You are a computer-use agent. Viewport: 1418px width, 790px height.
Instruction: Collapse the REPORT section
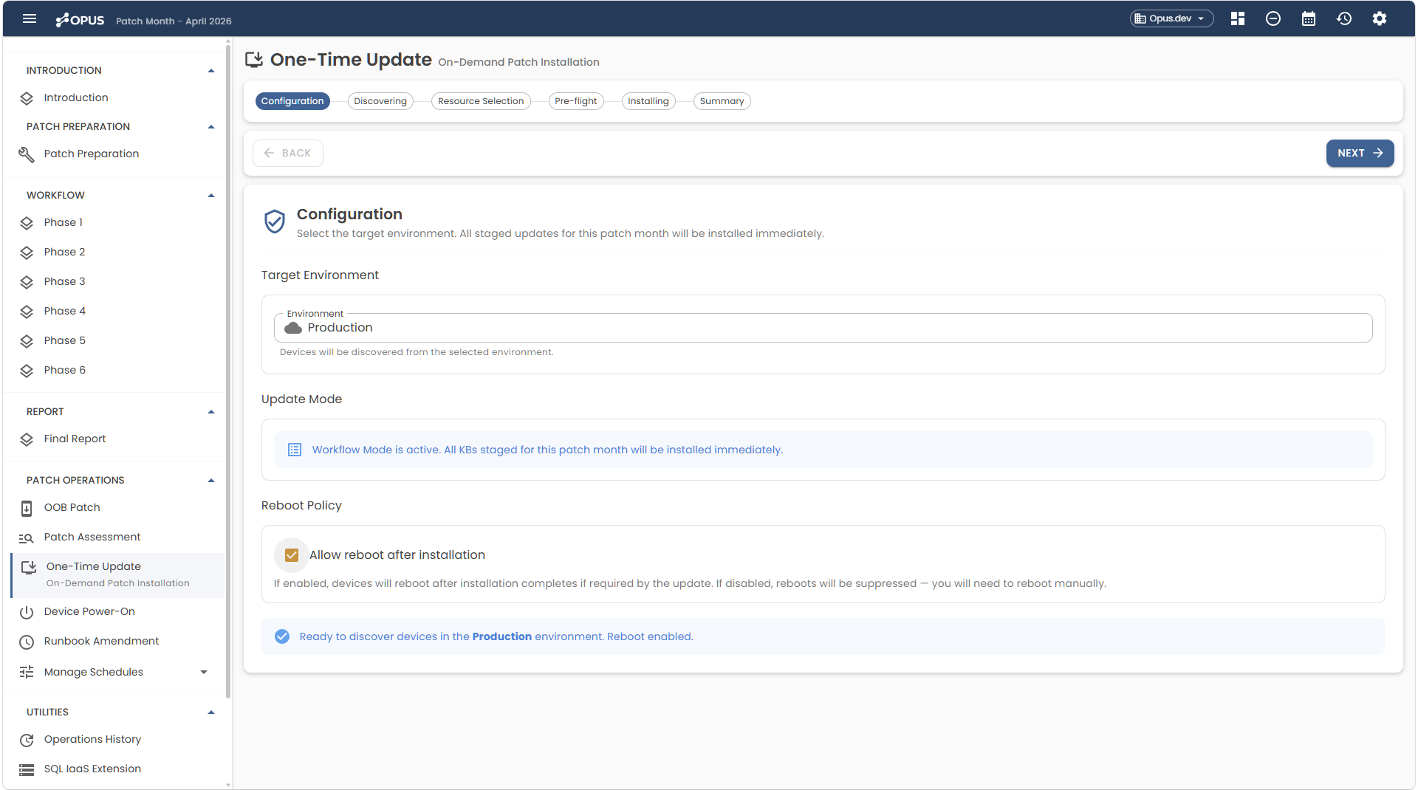click(211, 412)
